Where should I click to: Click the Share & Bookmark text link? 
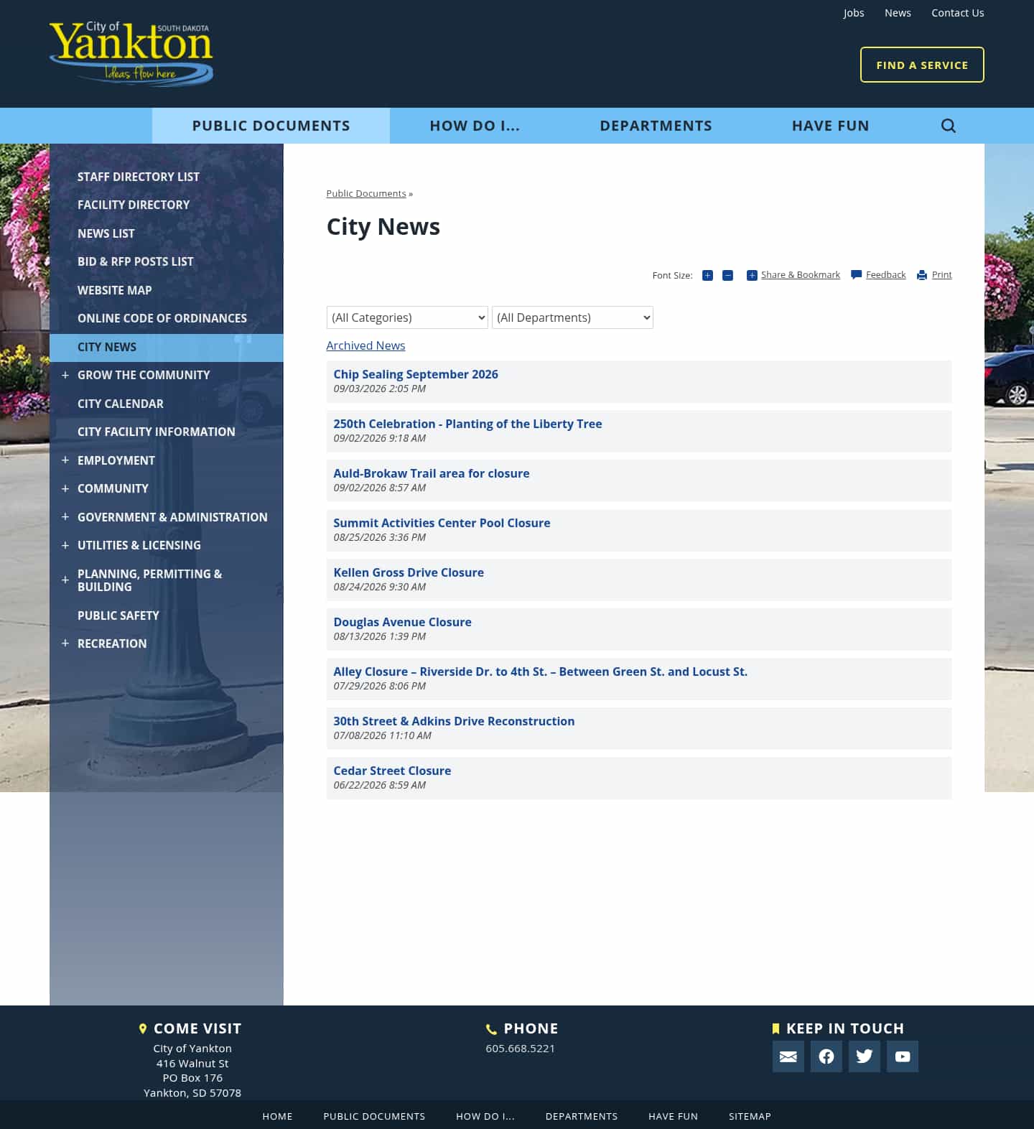[801, 275]
